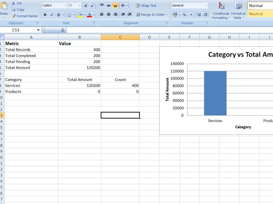Open Format as Table menu
Image resolution: width=273 pixels, height=204 pixels.
(x=238, y=11)
